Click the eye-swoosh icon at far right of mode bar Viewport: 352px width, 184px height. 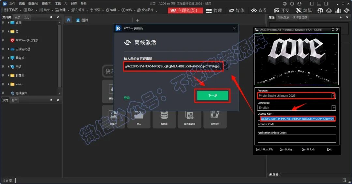pyautogui.click(x=346, y=10)
